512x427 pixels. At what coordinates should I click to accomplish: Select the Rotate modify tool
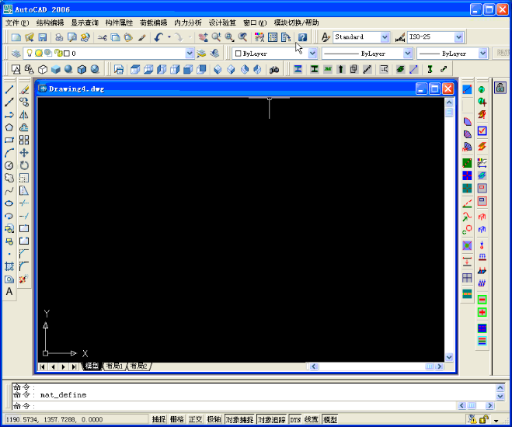click(x=24, y=165)
